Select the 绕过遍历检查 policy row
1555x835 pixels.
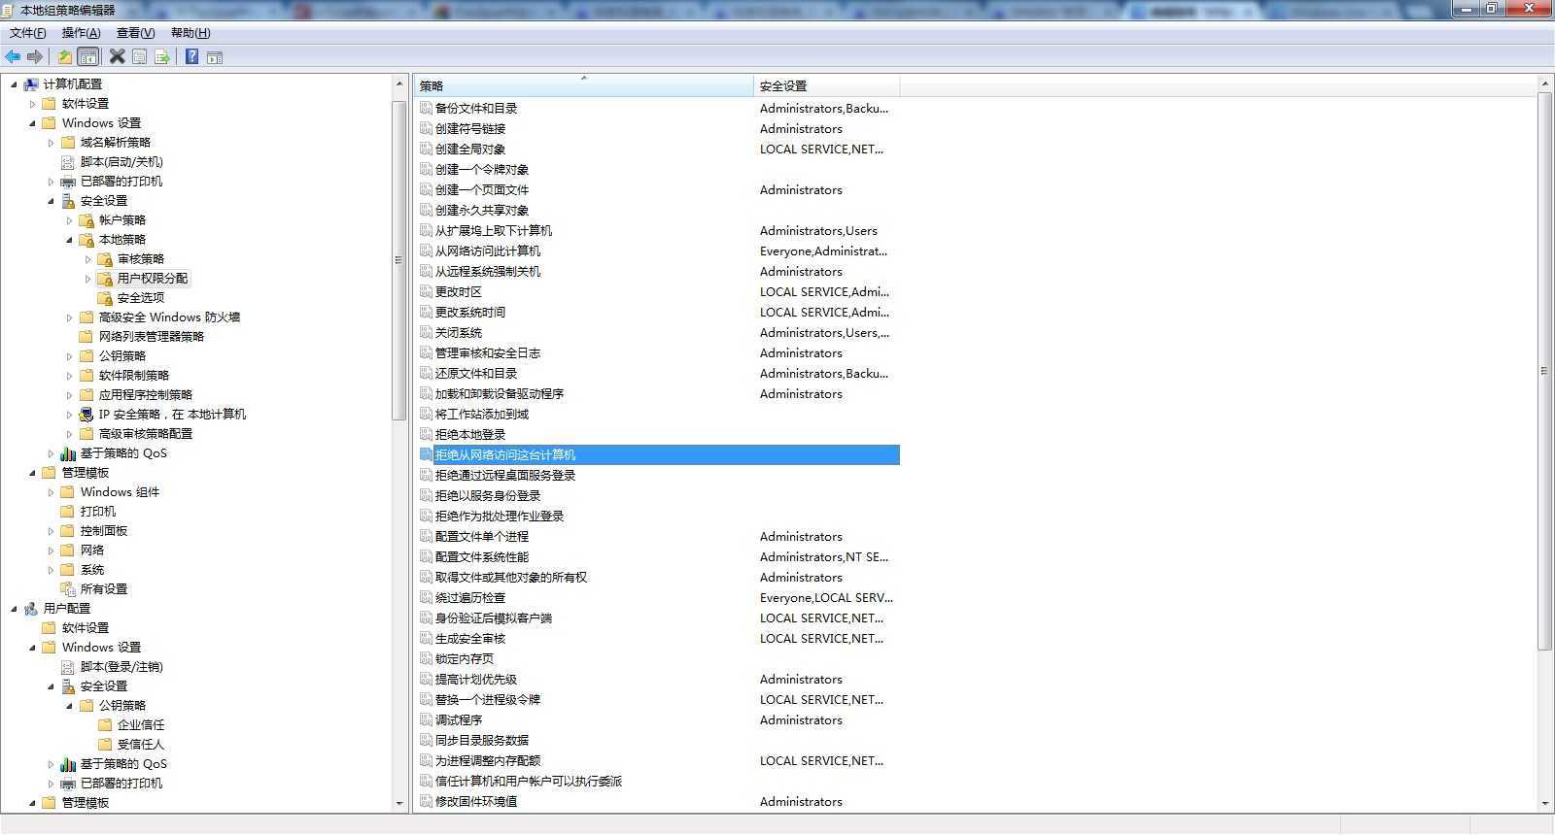(x=659, y=597)
